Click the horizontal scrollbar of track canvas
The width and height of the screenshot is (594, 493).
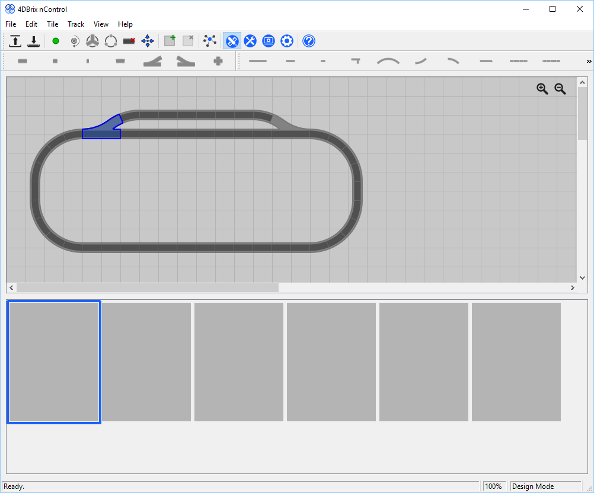[148, 287]
